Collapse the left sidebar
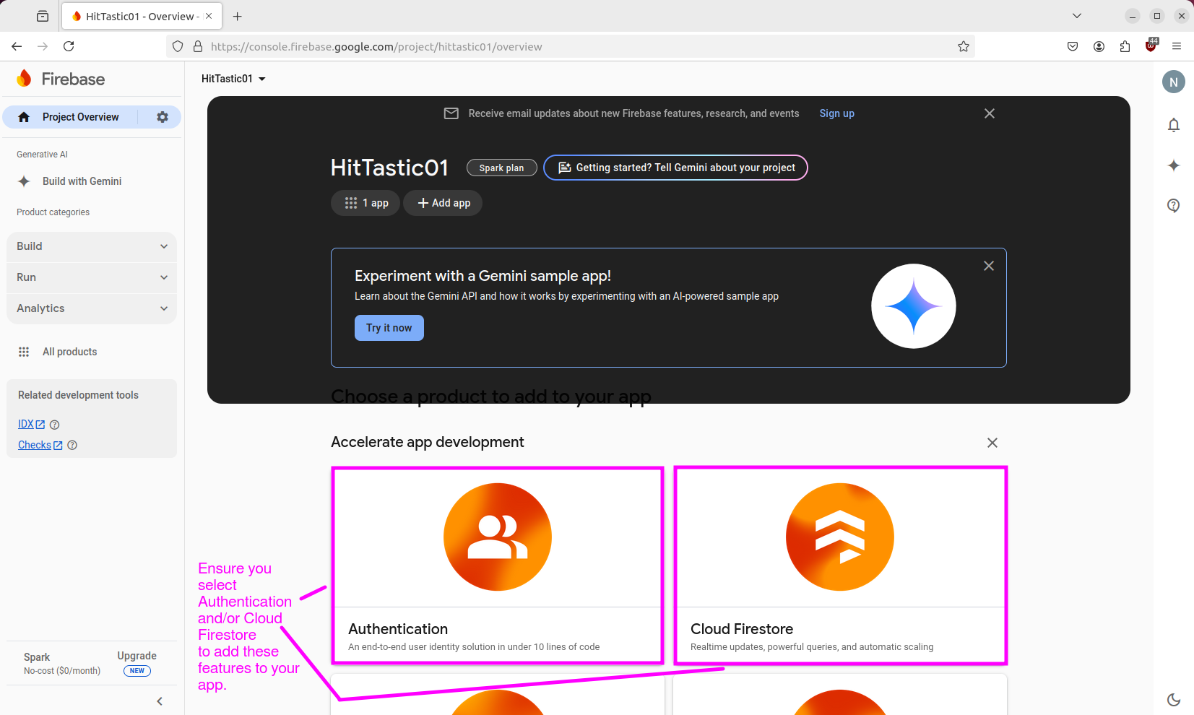Screen dimensions: 1194x715 (159, 701)
